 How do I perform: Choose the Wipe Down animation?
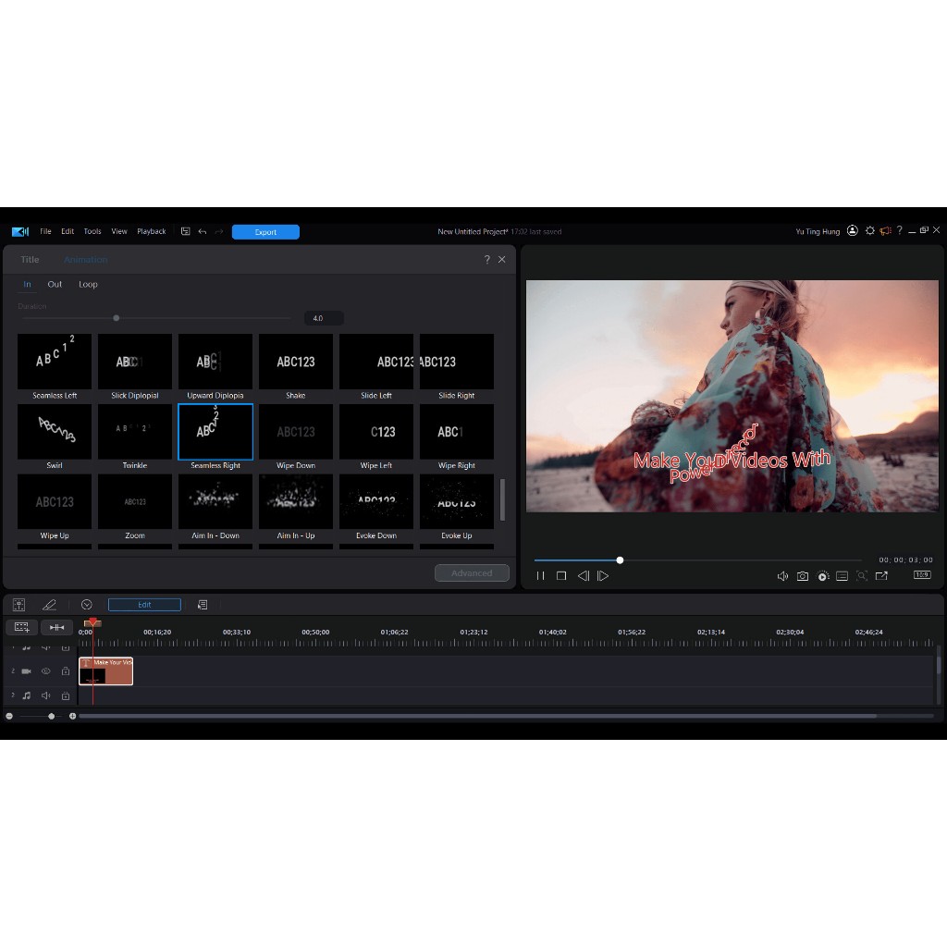pyautogui.click(x=295, y=437)
